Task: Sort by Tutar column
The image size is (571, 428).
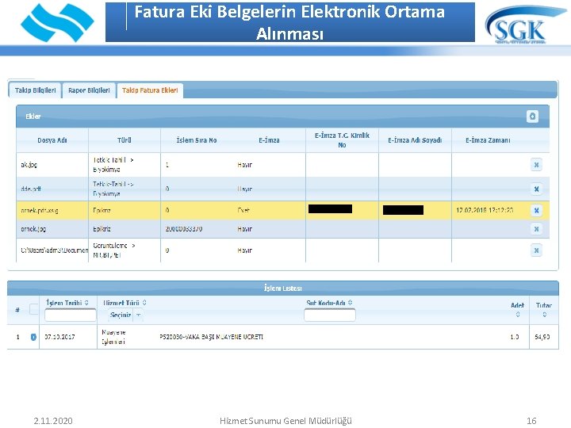Action: coord(544,315)
